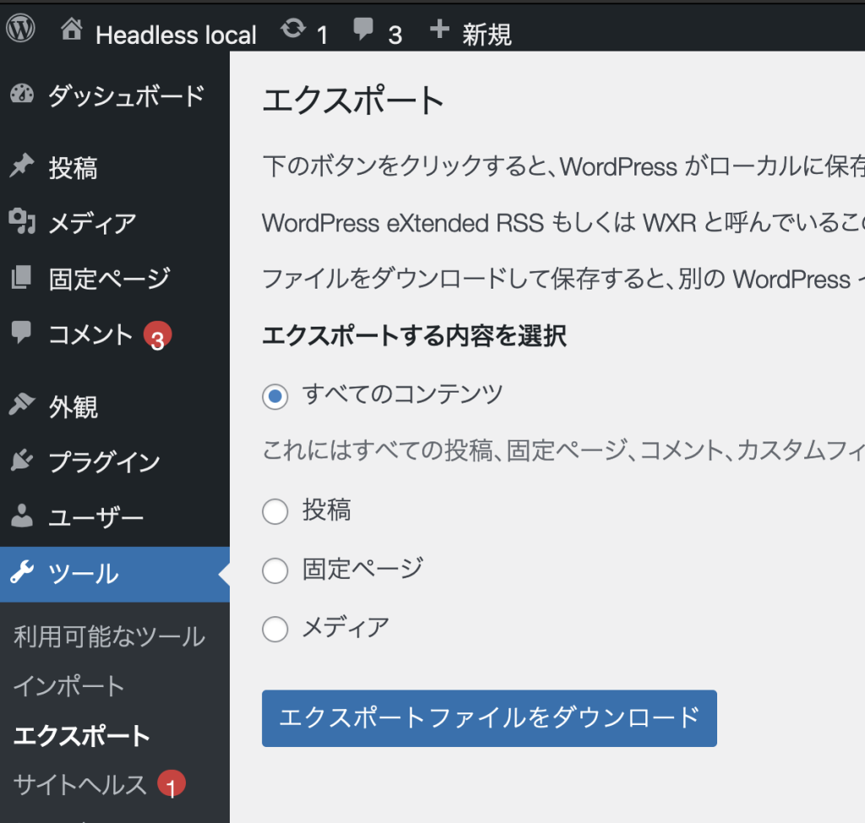Click 新規 in the admin bar
The width and height of the screenshot is (865, 823).
pos(487,35)
